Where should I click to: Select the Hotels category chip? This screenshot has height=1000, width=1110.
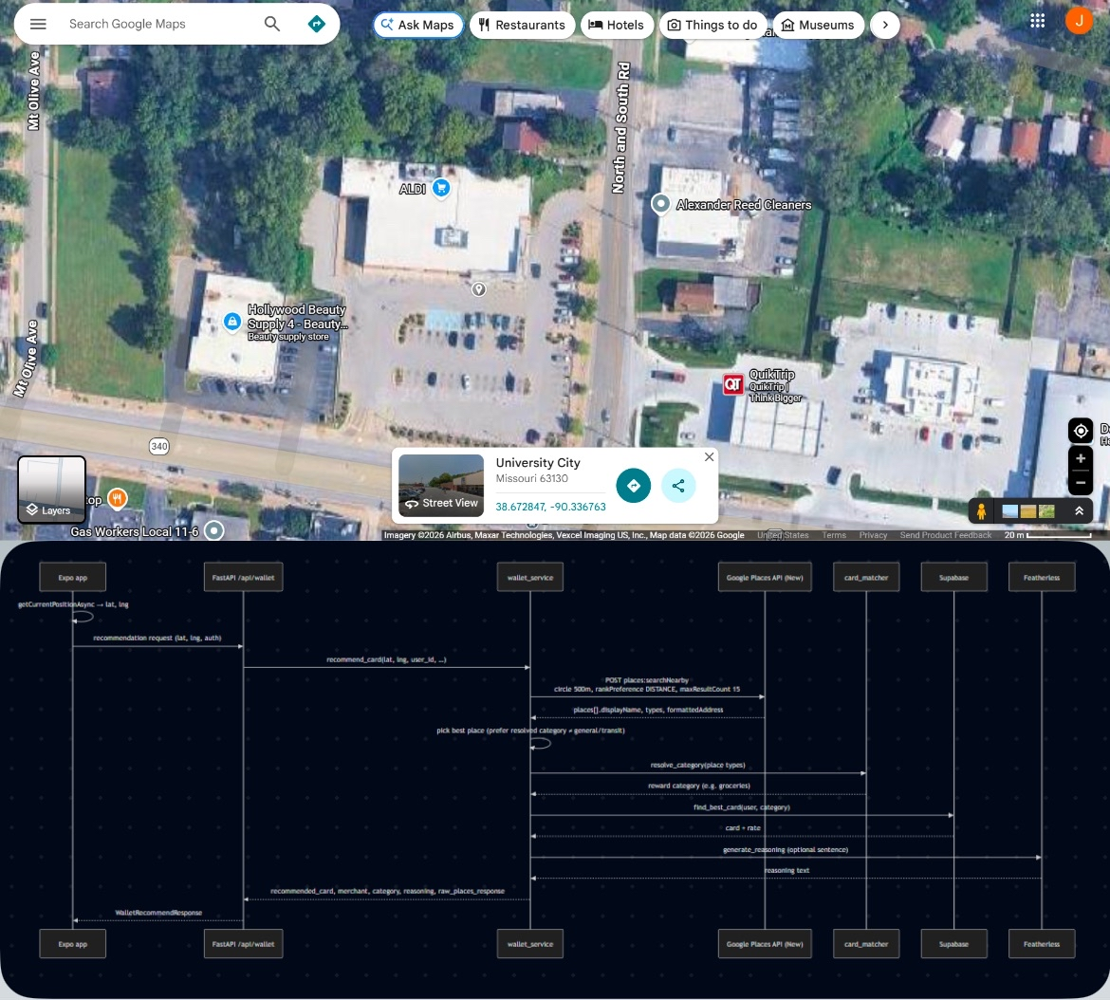[x=617, y=25]
